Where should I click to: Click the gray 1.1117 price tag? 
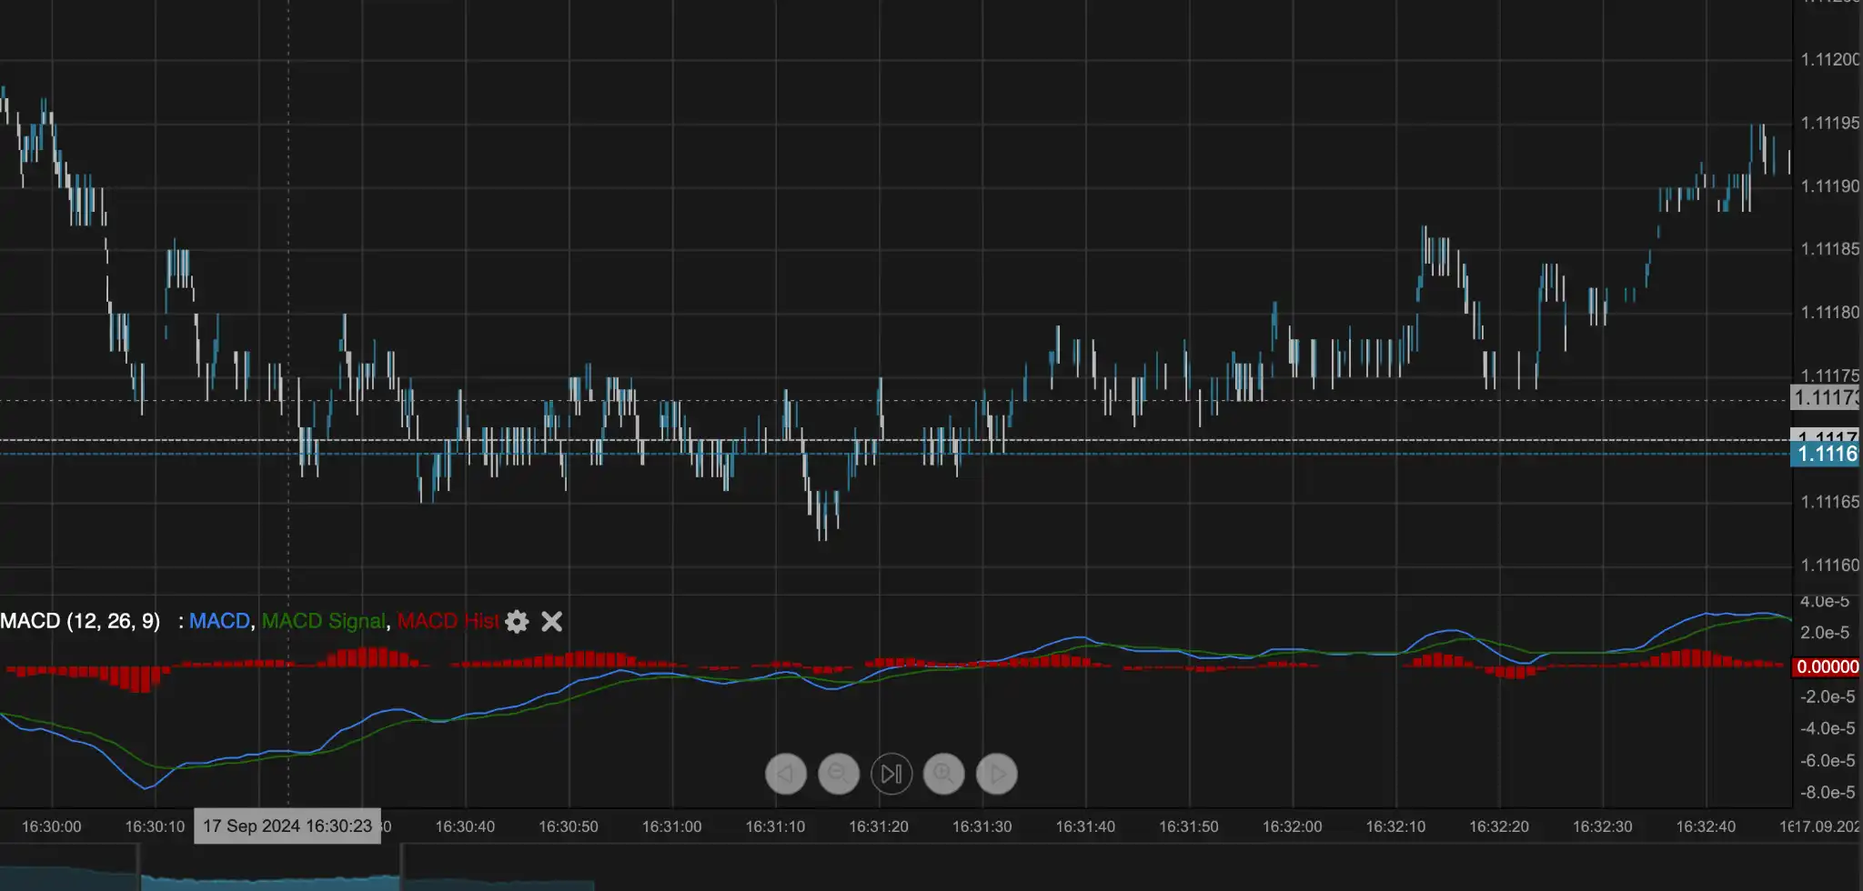point(1827,435)
